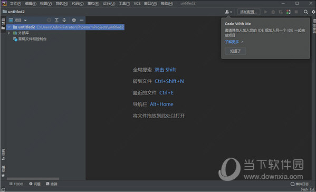Open the TODO tool window tab
Screen dimensions: 316x192
click(16, 184)
